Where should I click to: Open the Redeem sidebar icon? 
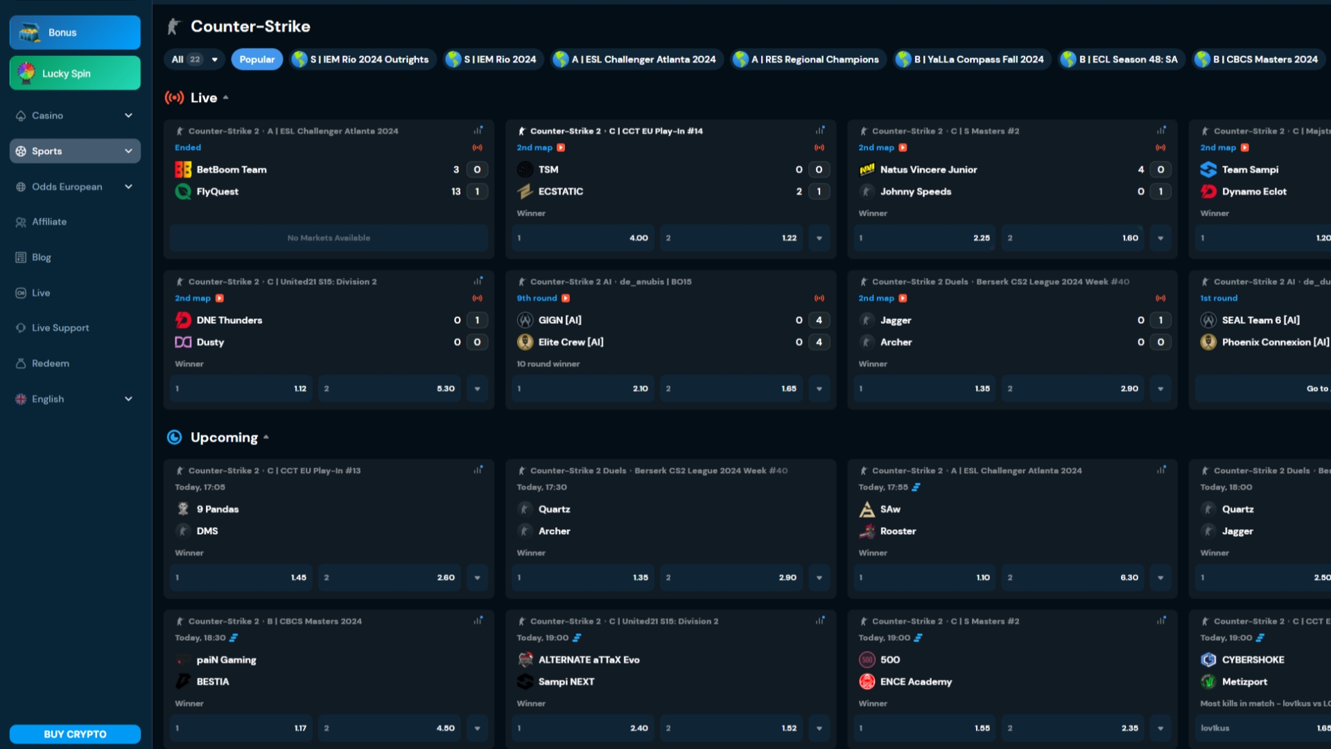click(21, 363)
